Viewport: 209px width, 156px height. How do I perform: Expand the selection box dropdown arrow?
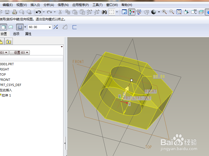pyautogui.click(x=117, y=12)
